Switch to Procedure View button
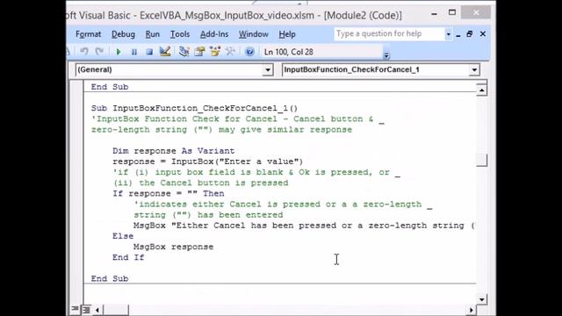The image size is (562, 316). point(75,309)
